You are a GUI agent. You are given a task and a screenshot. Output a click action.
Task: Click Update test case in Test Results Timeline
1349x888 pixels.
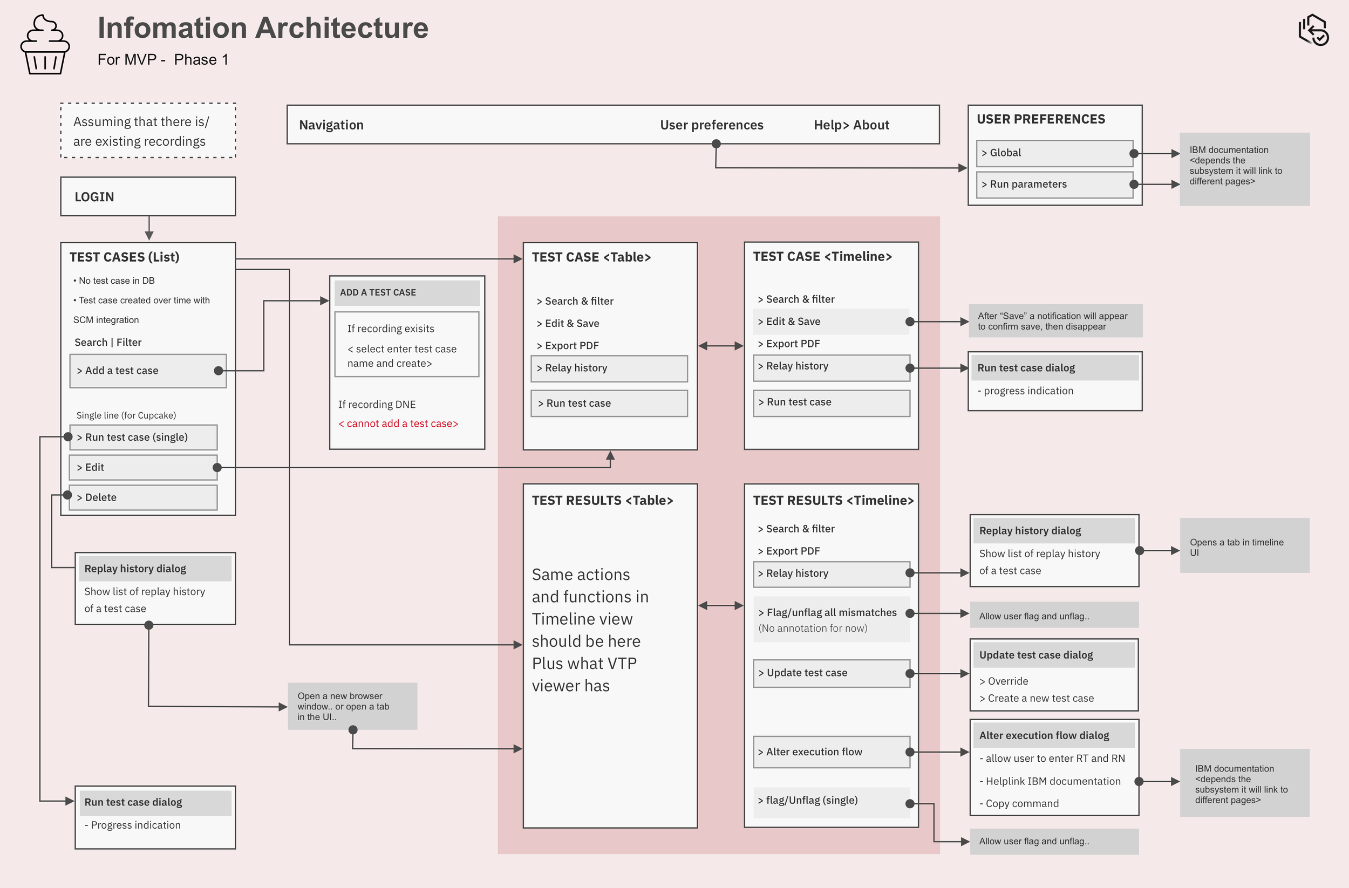point(831,673)
